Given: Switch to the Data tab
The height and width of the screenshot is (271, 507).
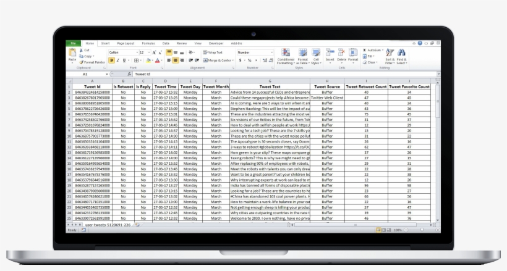Looking at the screenshot, I should 166,43.
